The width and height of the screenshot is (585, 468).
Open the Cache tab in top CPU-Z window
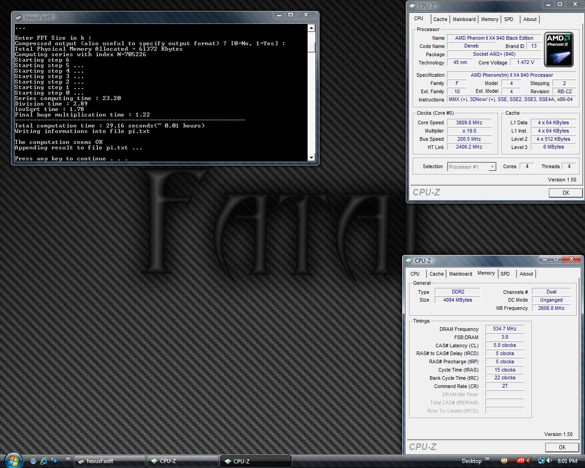click(440, 19)
